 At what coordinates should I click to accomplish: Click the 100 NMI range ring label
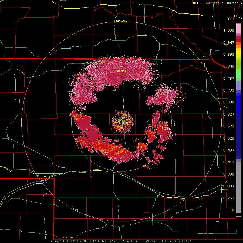click(x=121, y=21)
